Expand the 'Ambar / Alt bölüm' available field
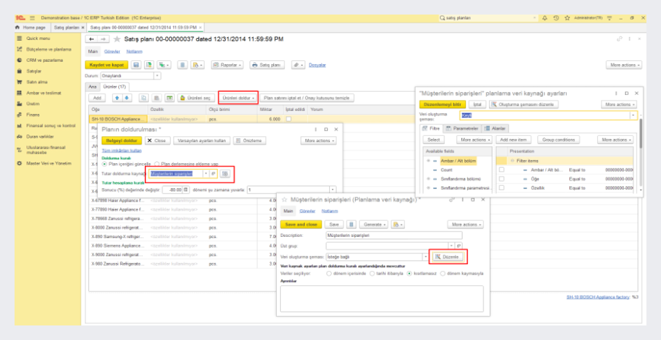This screenshot has height=340, width=661. point(428,160)
